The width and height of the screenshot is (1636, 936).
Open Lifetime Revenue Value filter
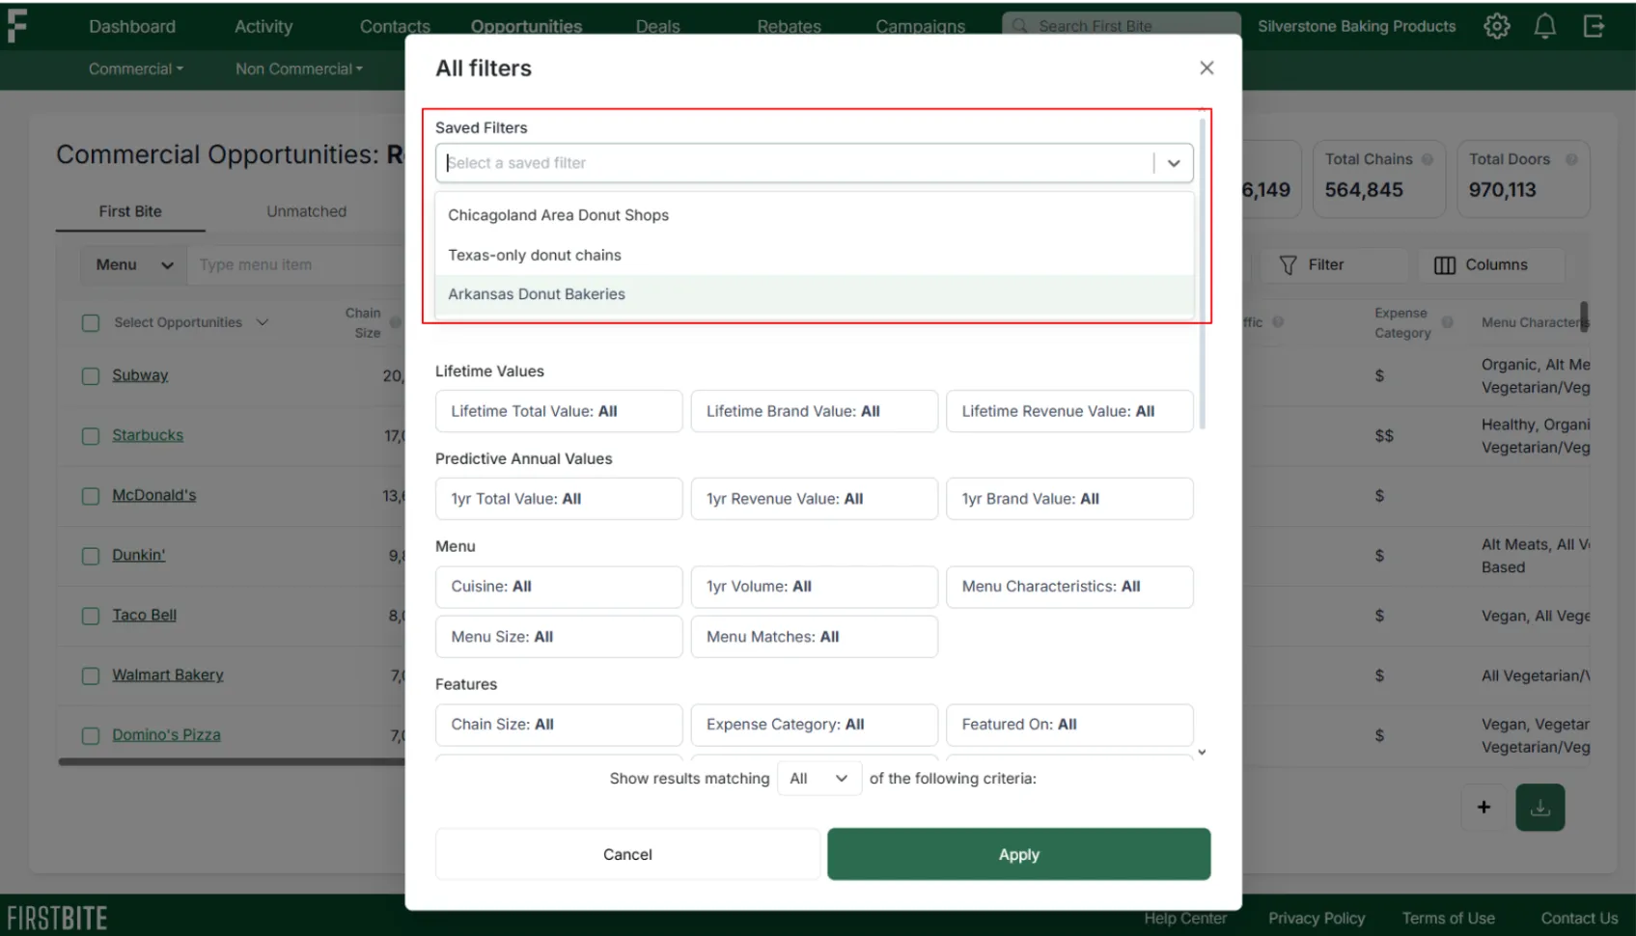pos(1069,411)
